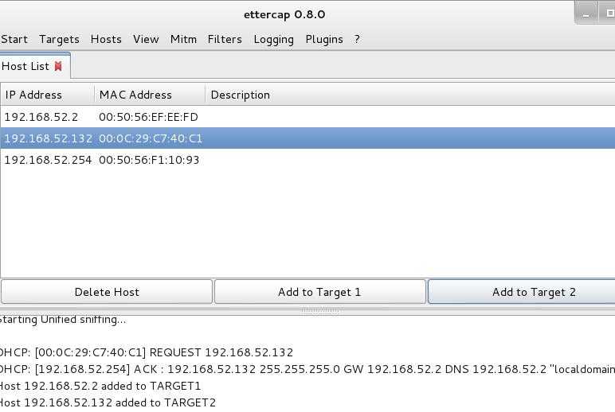This screenshot has width=615, height=412.
Task: Open the Mitm menu
Action: (183, 39)
